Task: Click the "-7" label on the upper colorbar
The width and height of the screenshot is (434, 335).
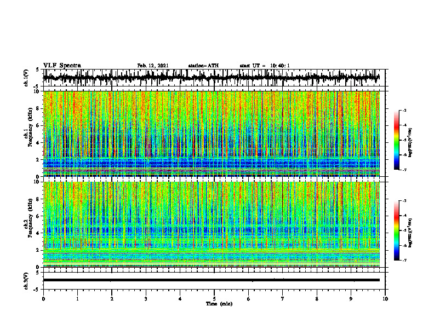Action: (404, 170)
